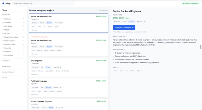This screenshot has width=202, height=110.
Task: Collapse the Discipline filter section
Action: 13,15
